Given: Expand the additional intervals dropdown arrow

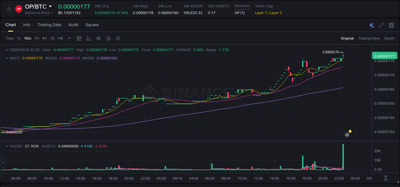Looking at the screenshot, I should [69, 38].
